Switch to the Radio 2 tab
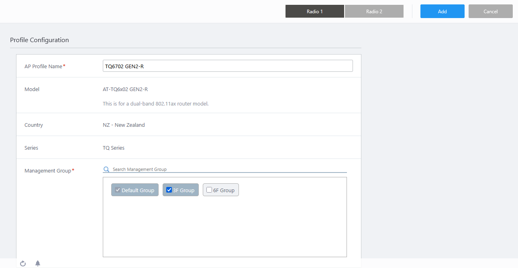Screen dimensions: 518x268 (x=374, y=11)
